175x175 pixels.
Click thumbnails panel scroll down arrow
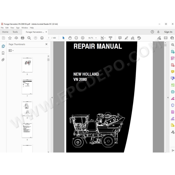coord(48,152)
